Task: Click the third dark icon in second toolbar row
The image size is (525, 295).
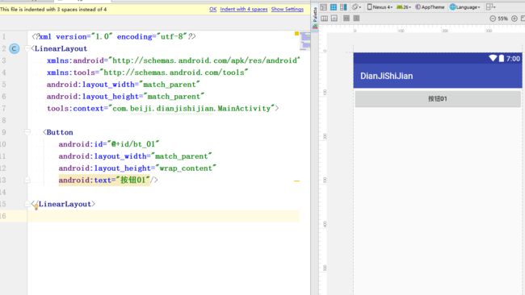Action: 346,19
